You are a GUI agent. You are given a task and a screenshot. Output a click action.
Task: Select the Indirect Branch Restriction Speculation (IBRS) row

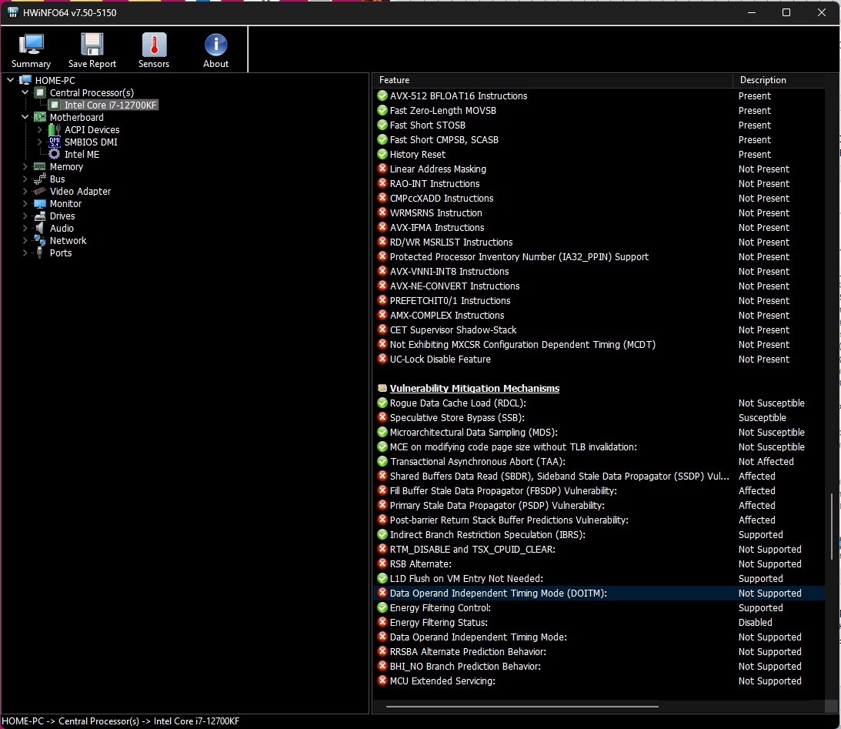[x=599, y=535]
